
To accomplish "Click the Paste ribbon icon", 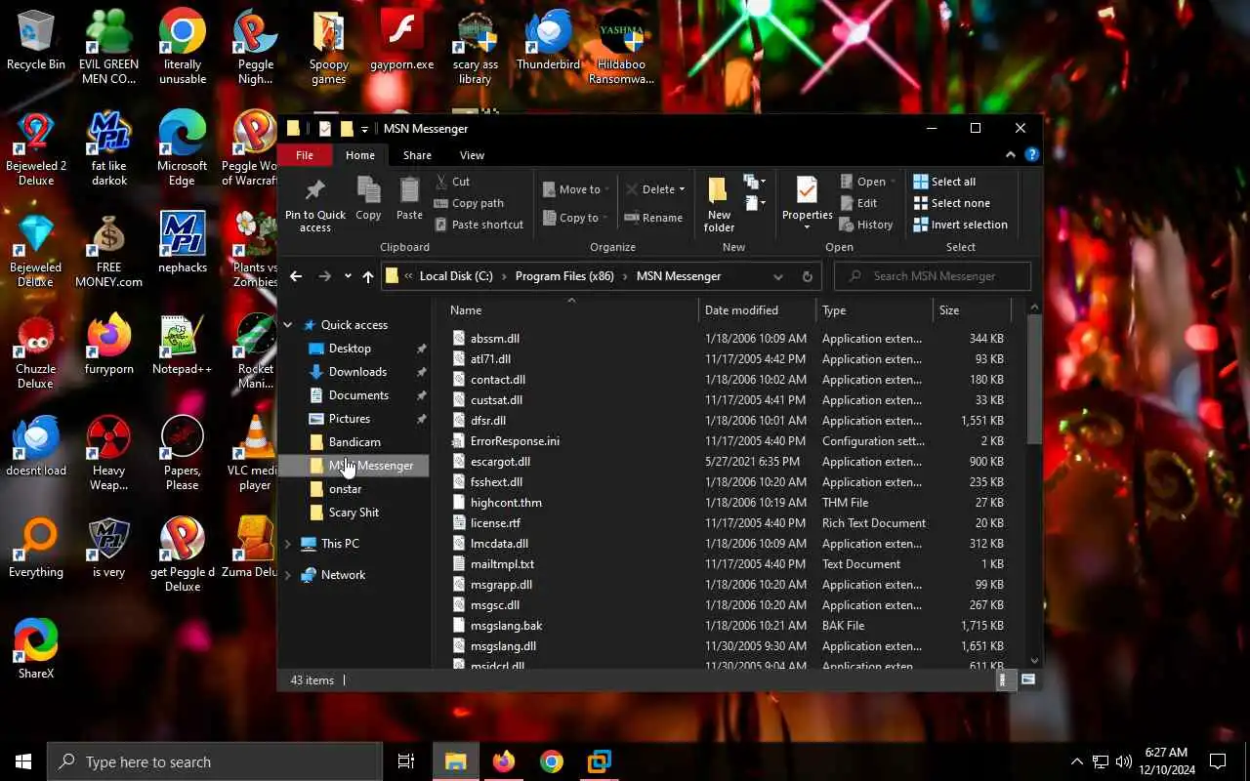I will point(409,190).
